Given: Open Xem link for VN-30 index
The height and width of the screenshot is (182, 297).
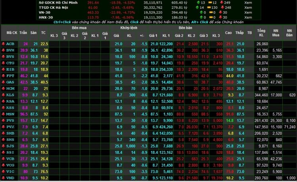Looking at the screenshot, I should pyautogui.click(x=248, y=13).
